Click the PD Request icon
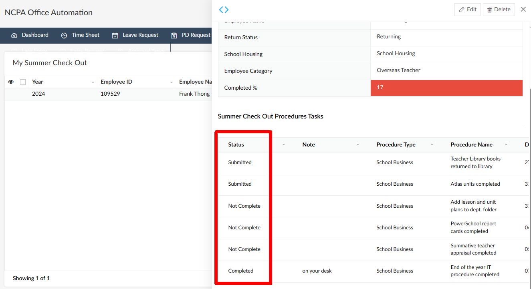This screenshot has width=531, height=289. tap(174, 36)
